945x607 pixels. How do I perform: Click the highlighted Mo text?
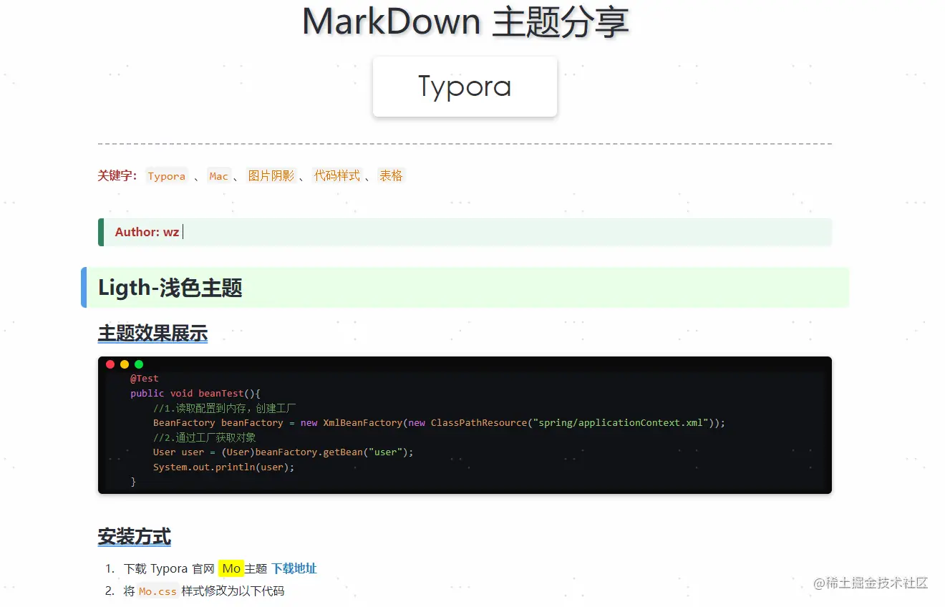click(231, 568)
